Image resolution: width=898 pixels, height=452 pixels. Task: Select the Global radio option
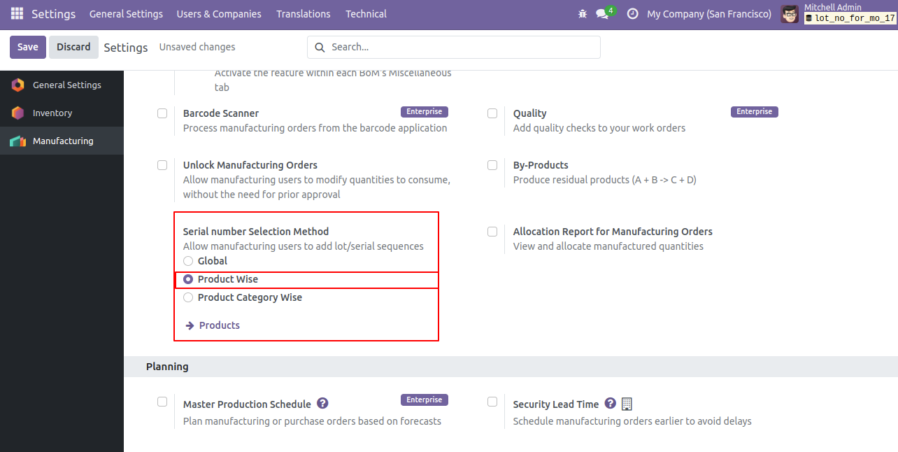(188, 261)
